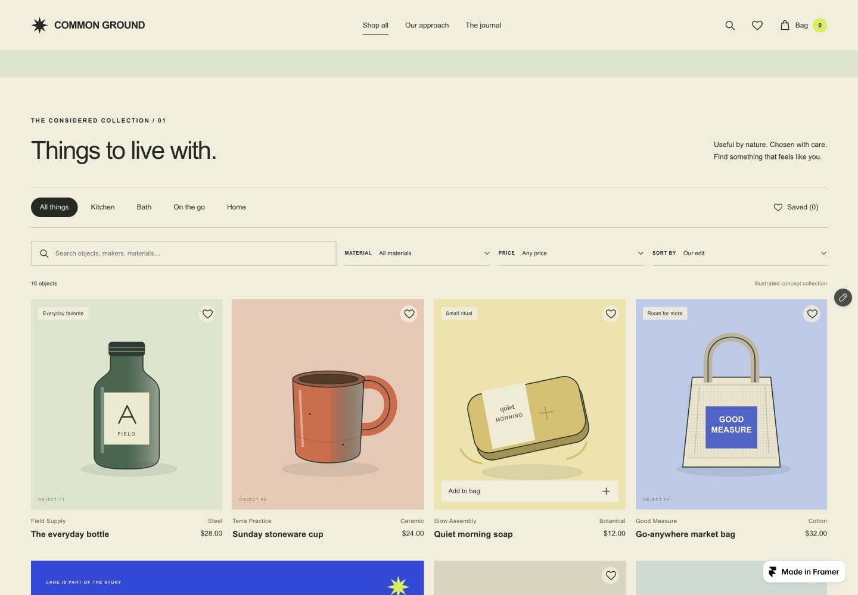Open The everyday bottle product title
Screen dimensions: 858x595
[70, 534]
